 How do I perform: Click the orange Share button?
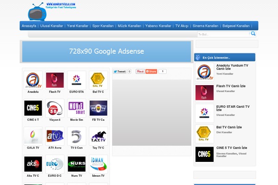click(x=151, y=72)
